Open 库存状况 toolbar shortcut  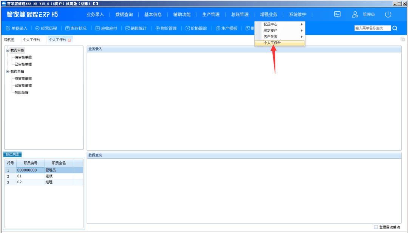[x=76, y=28]
